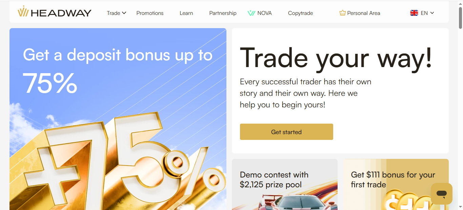Click the NOVA navigation link
The width and height of the screenshot is (463, 210).
264,13
